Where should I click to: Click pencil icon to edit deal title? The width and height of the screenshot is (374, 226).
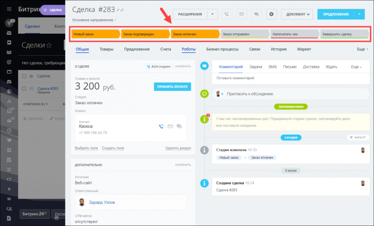pyautogui.click(x=118, y=10)
